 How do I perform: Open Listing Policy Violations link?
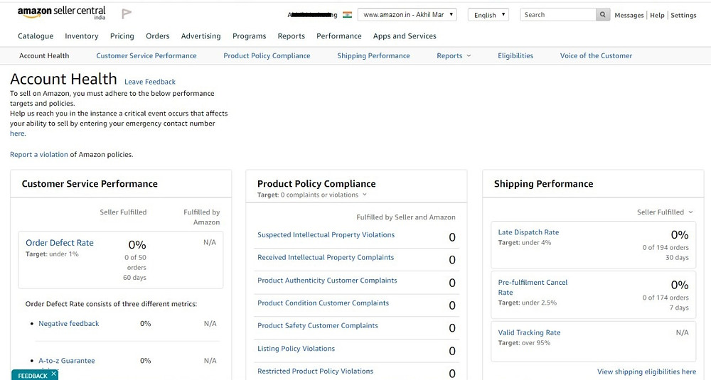pos(296,349)
